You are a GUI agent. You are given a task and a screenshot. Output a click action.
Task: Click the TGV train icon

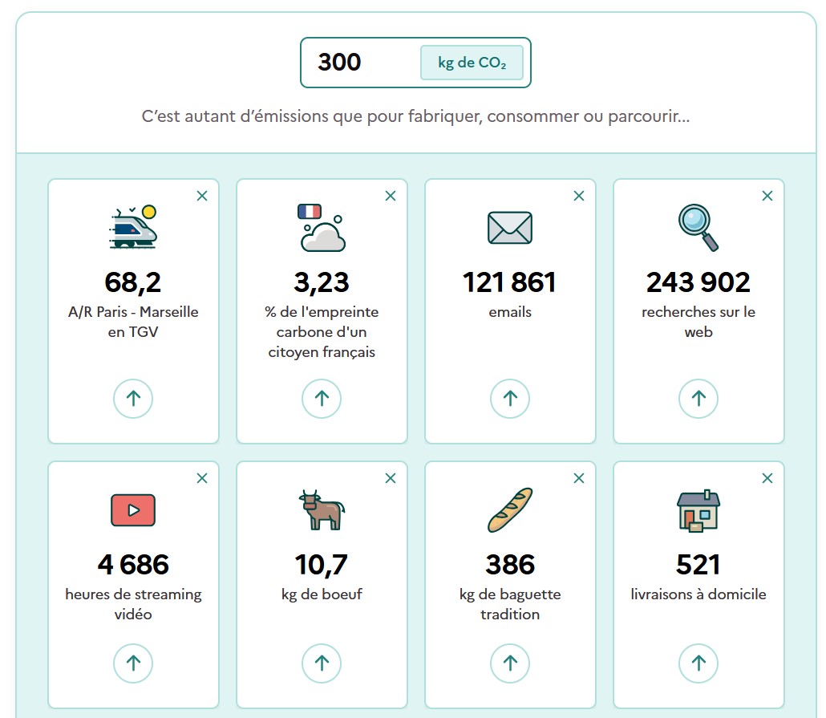[133, 227]
